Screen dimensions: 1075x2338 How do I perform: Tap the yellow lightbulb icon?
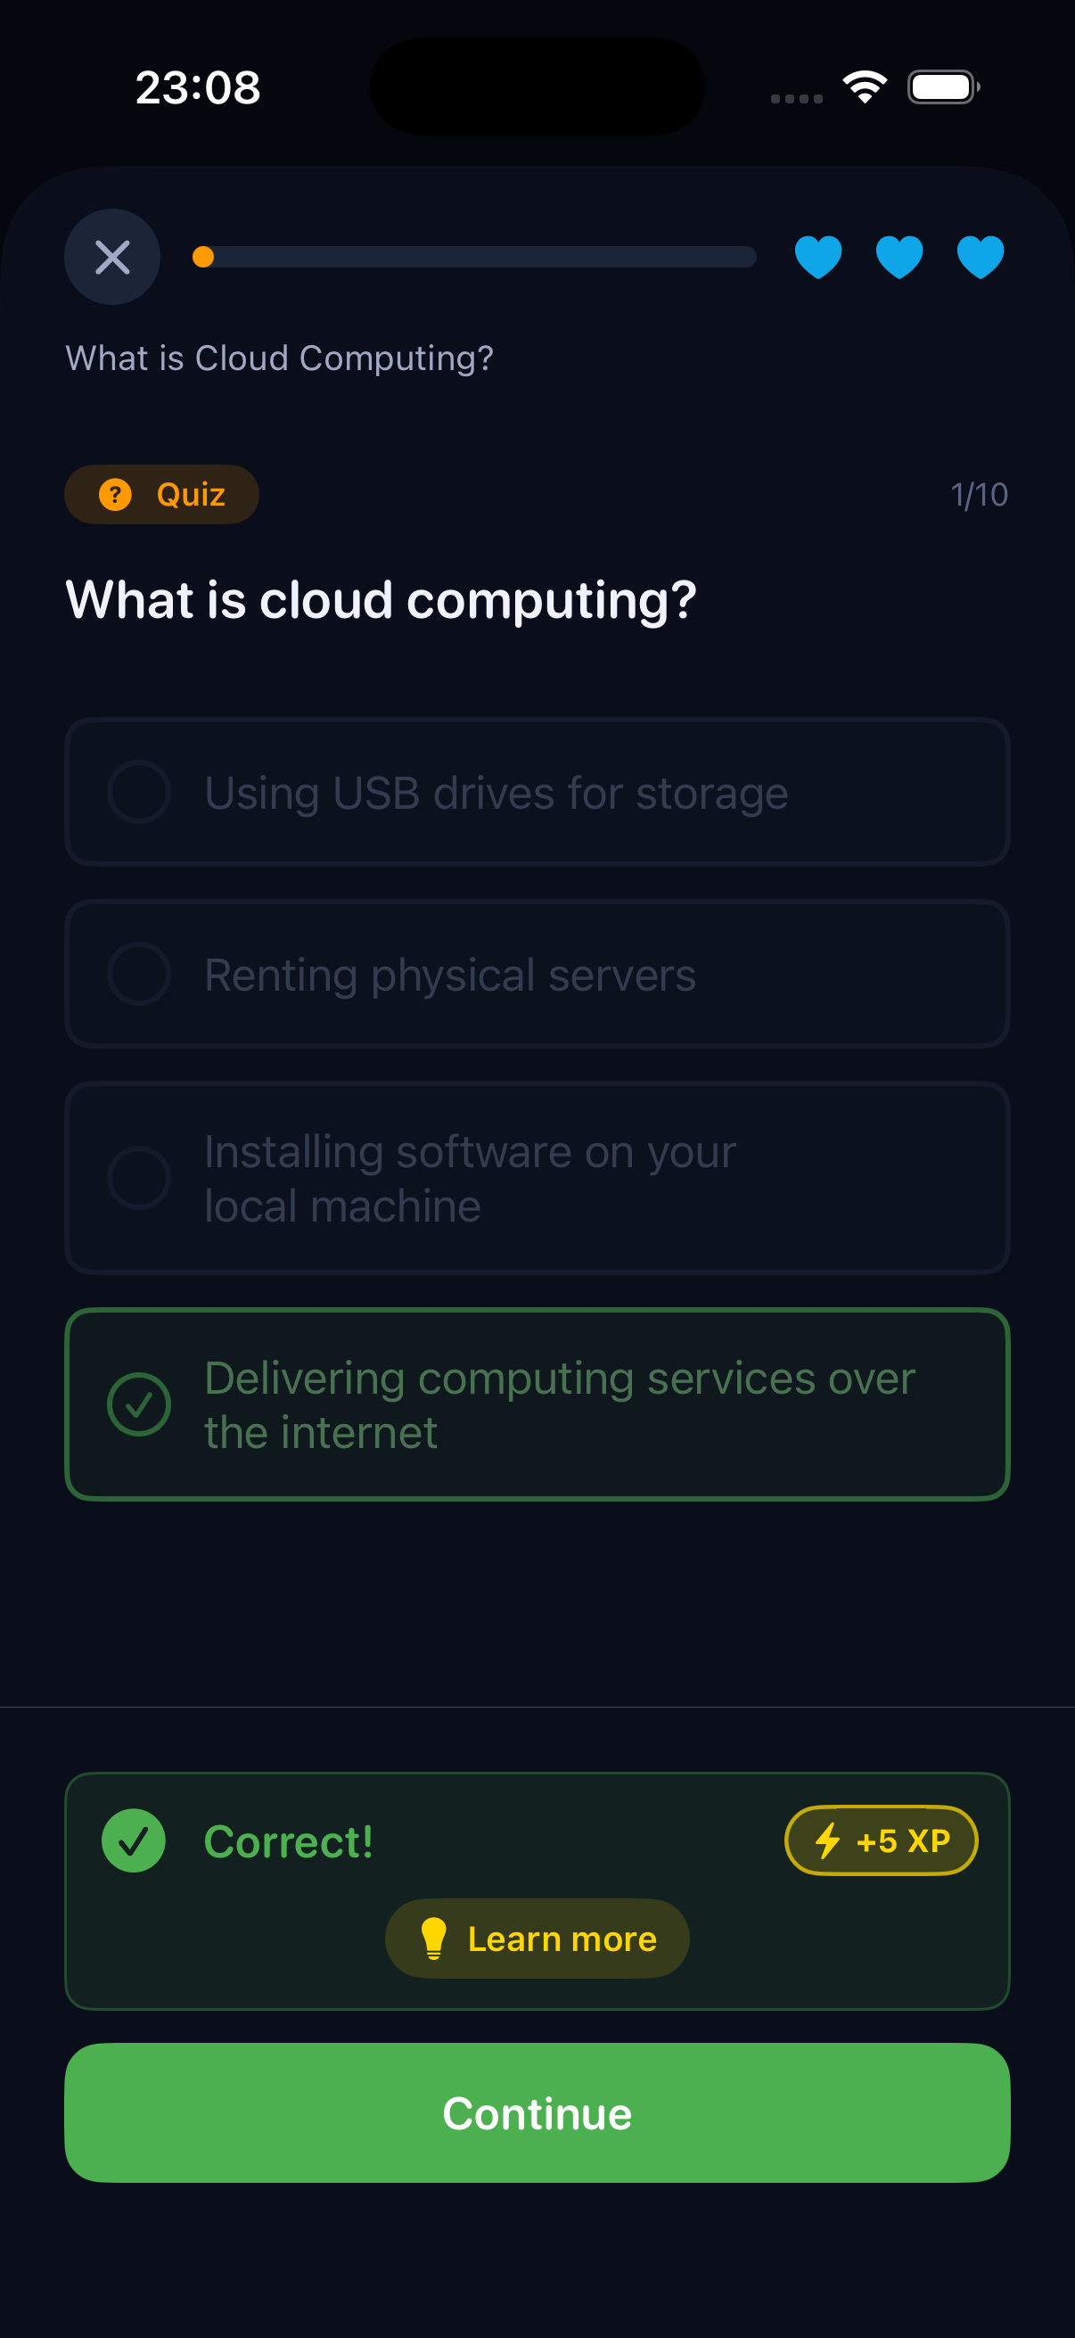pos(433,1938)
